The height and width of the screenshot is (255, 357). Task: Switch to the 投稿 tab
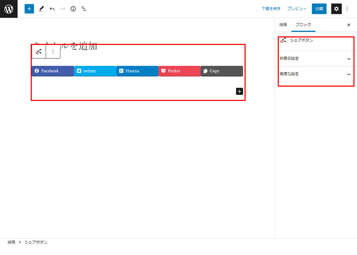point(283,25)
